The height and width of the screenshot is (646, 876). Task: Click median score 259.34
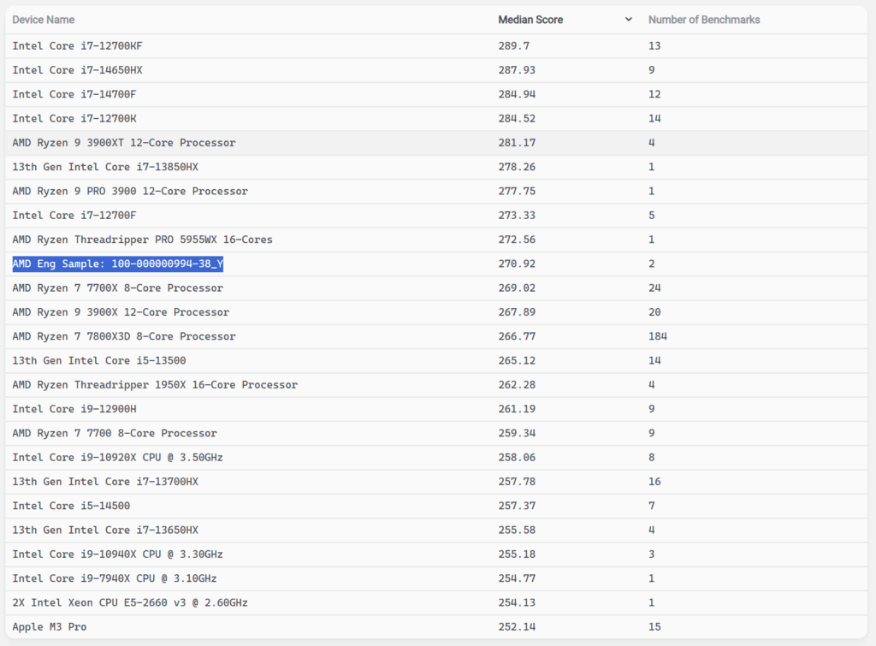pyautogui.click(x=517, y=433)
